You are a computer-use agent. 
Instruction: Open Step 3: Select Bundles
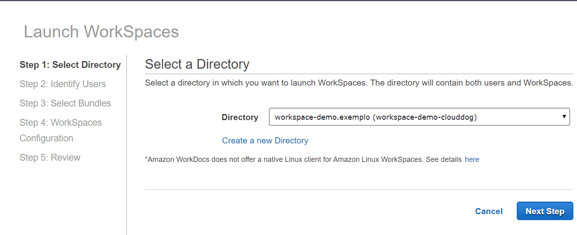[65, 103]
